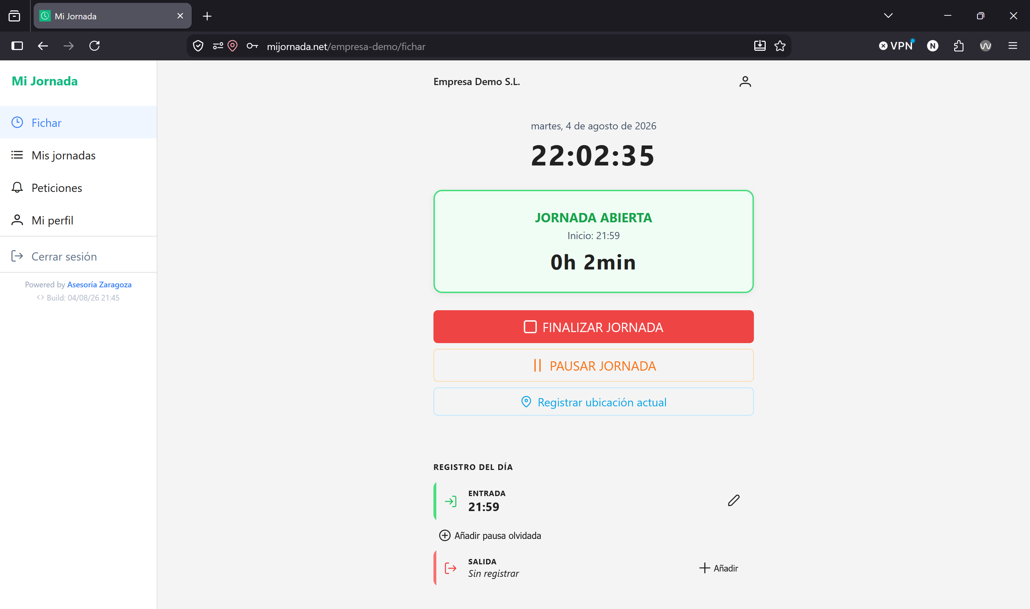Go to Mis jornadas in sidebar
The height and width of the screenshot is (609, 1030).
(78, 155)
